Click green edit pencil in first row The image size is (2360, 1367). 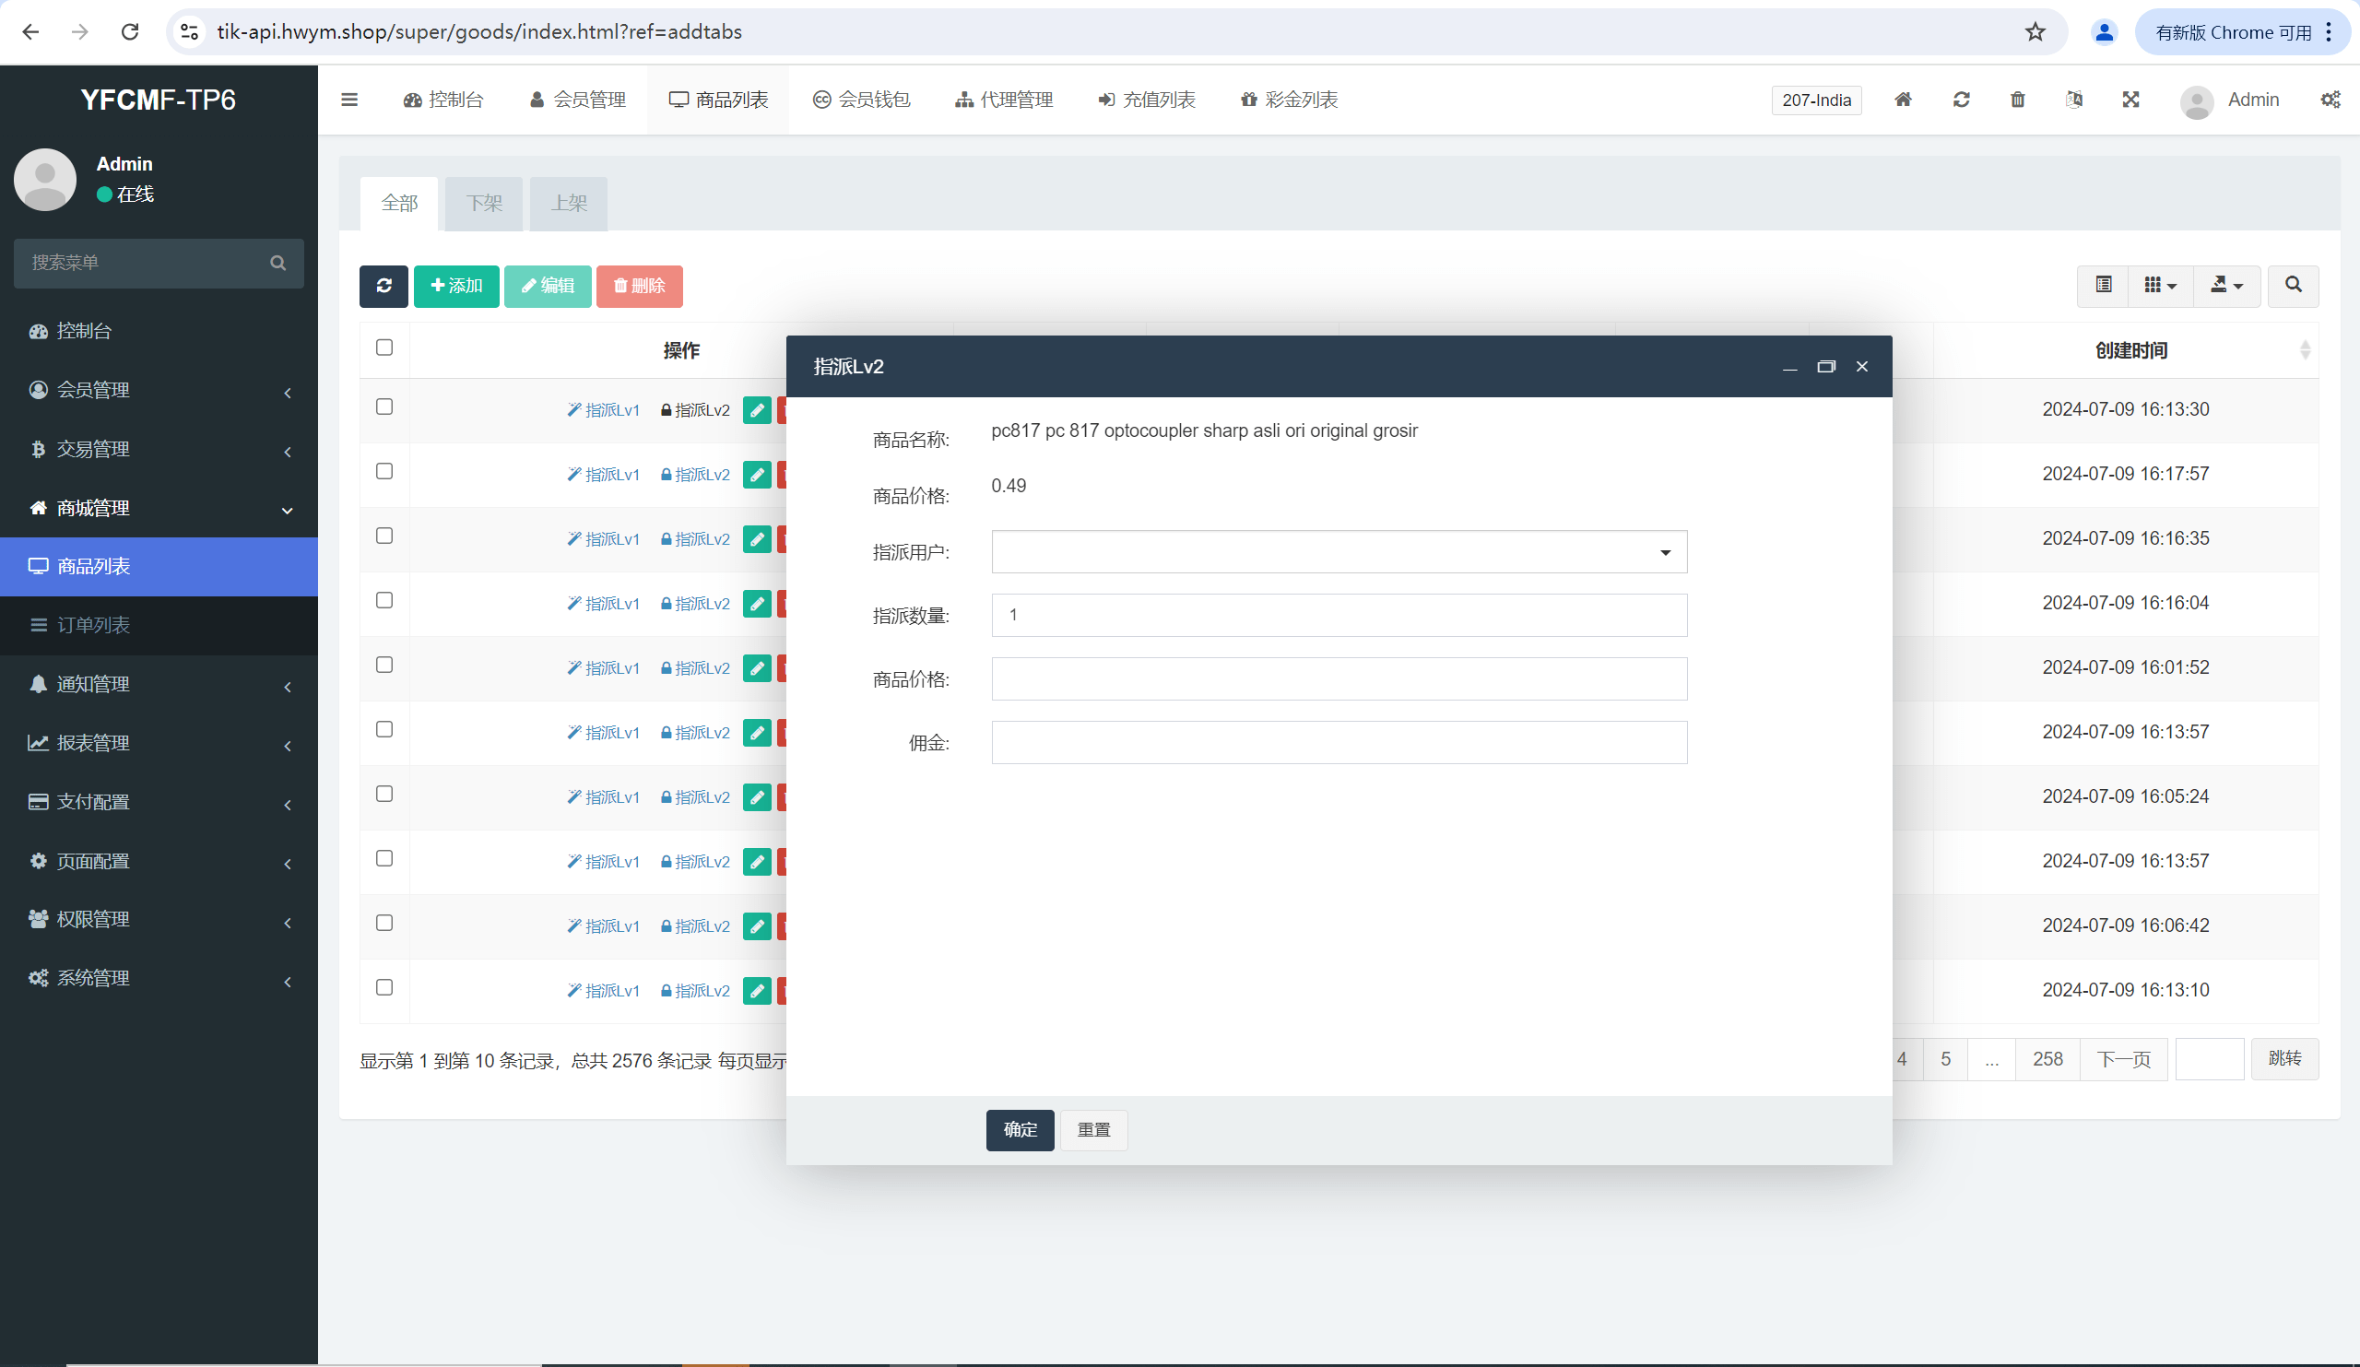click(757, 410)
